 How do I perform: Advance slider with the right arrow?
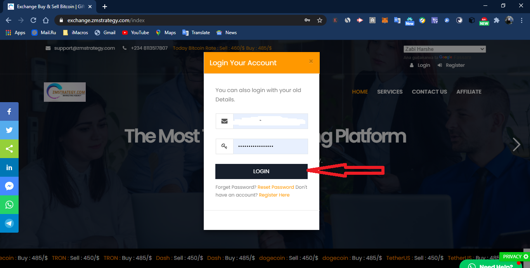click(x=516, y=144)
